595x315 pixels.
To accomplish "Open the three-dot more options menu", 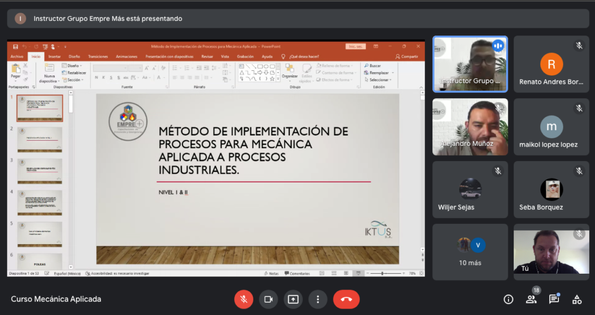I will point(318,299).
